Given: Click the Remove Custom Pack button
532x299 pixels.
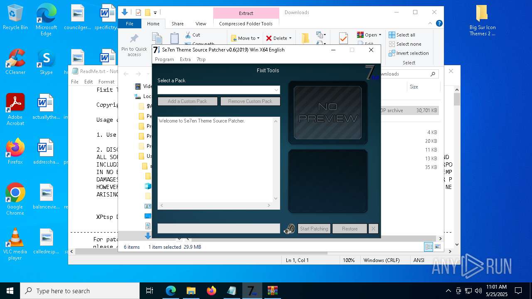Looking at the screenshot, I should 250,101.
